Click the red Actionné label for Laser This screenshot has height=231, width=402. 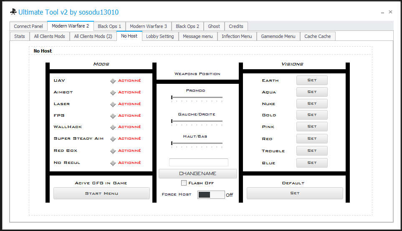pyautogui.click(x=129, y=104)
